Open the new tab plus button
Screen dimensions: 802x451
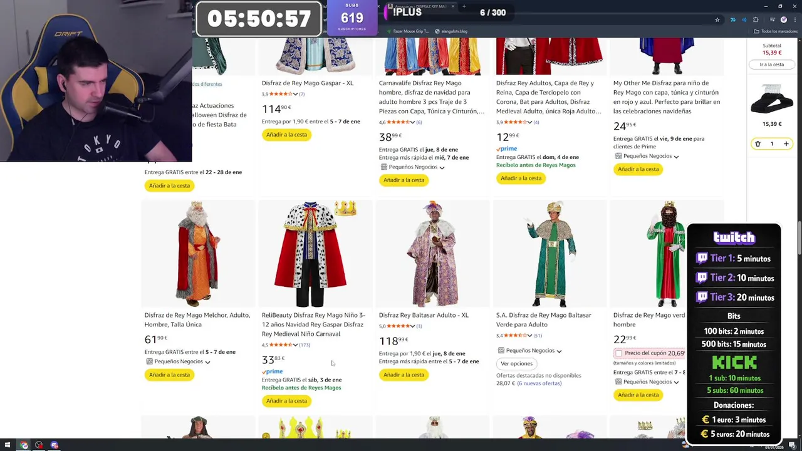pyautogui.click(x=464, y=6)
